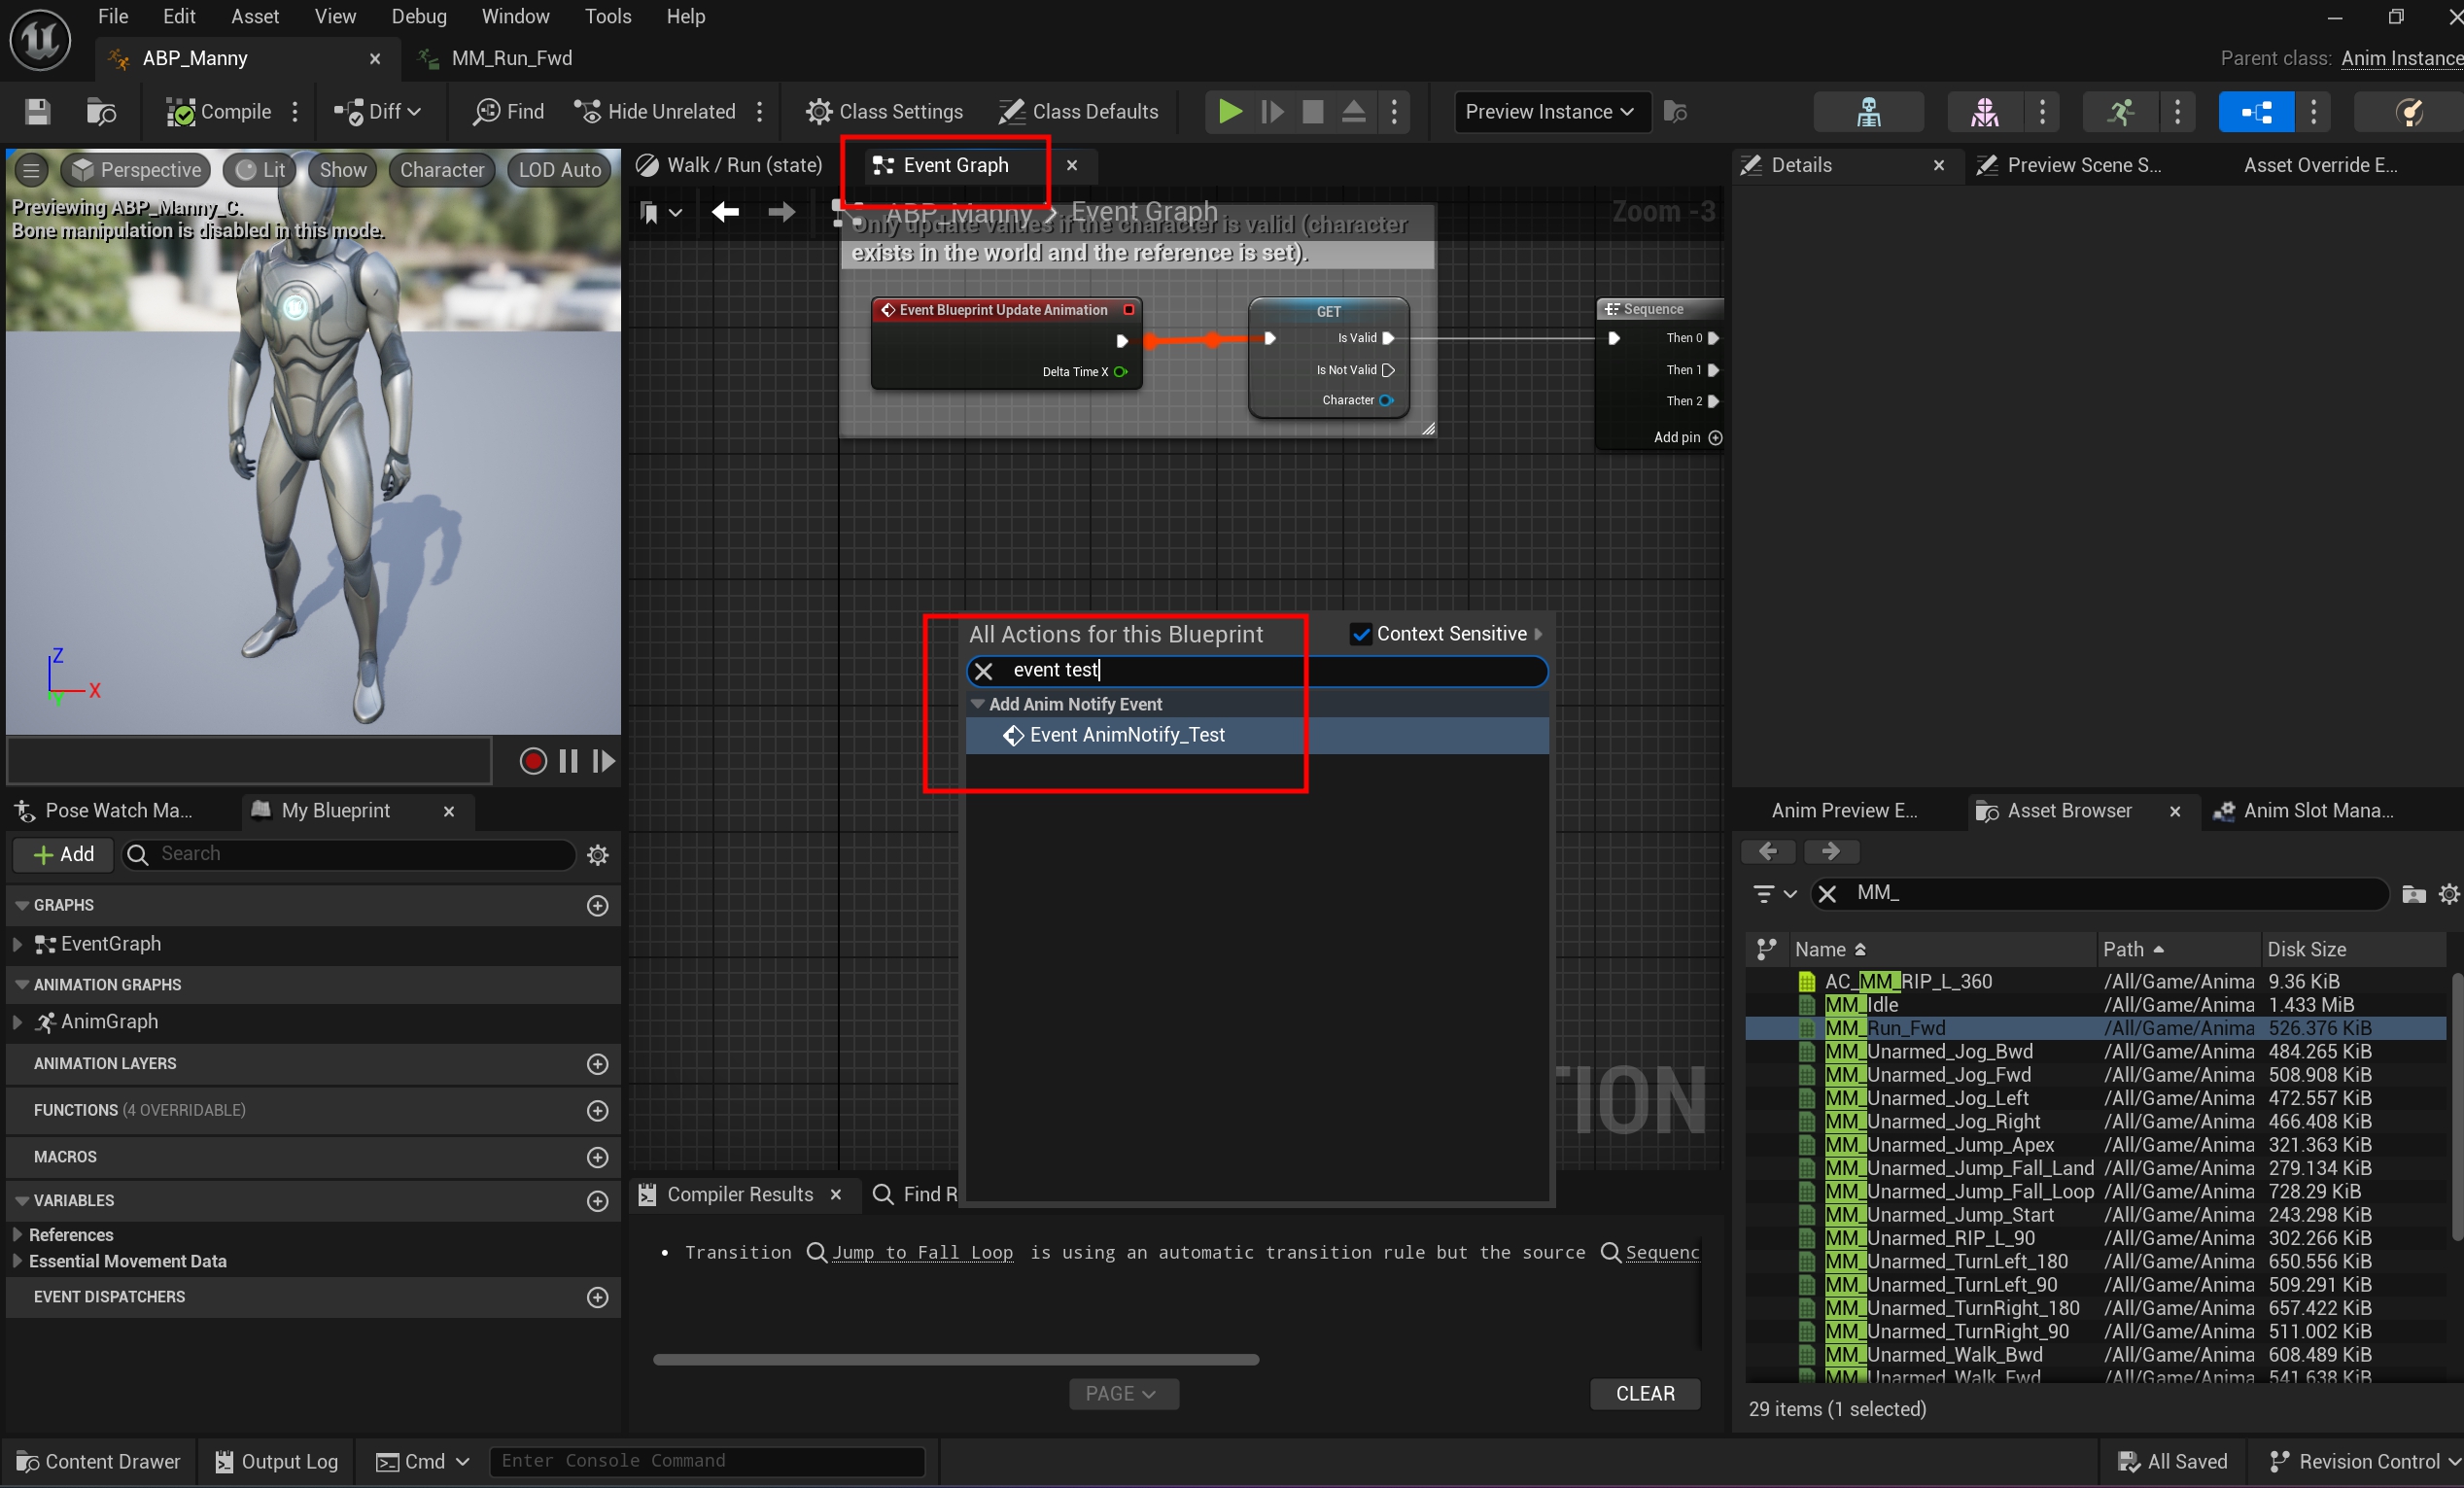Add a new event dispatcher
Viewport: 2464px width, 1488px height.
(597, 1297)
